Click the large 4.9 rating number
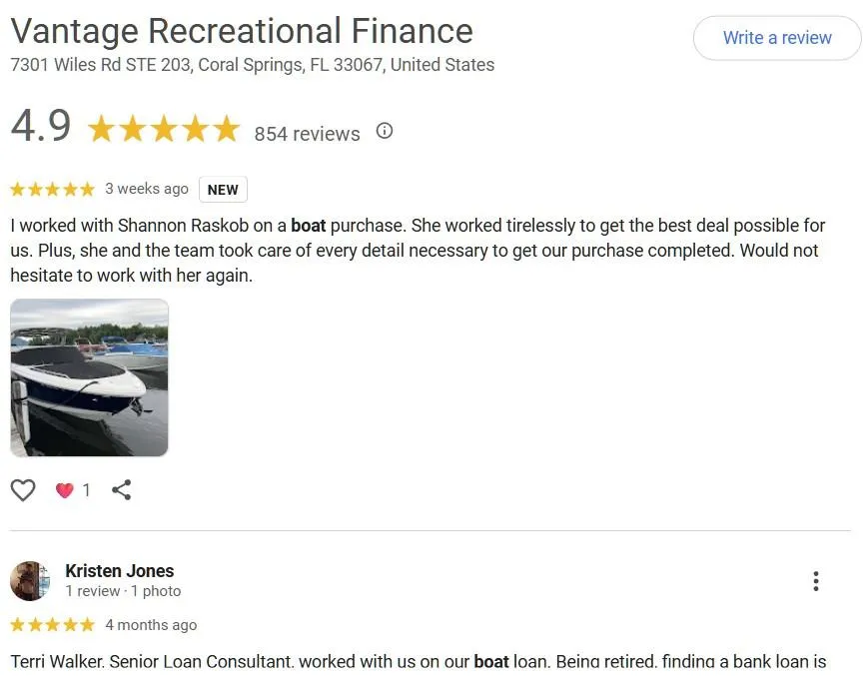The width and height of the screenshot is (867, 676). pyautogui.click(x=41, y=126)
